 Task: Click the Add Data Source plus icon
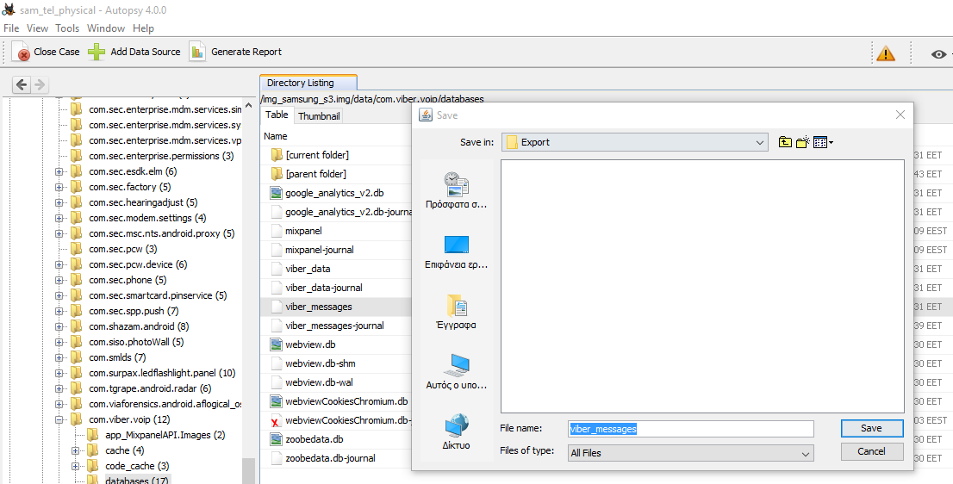click(x=97, y=52)
